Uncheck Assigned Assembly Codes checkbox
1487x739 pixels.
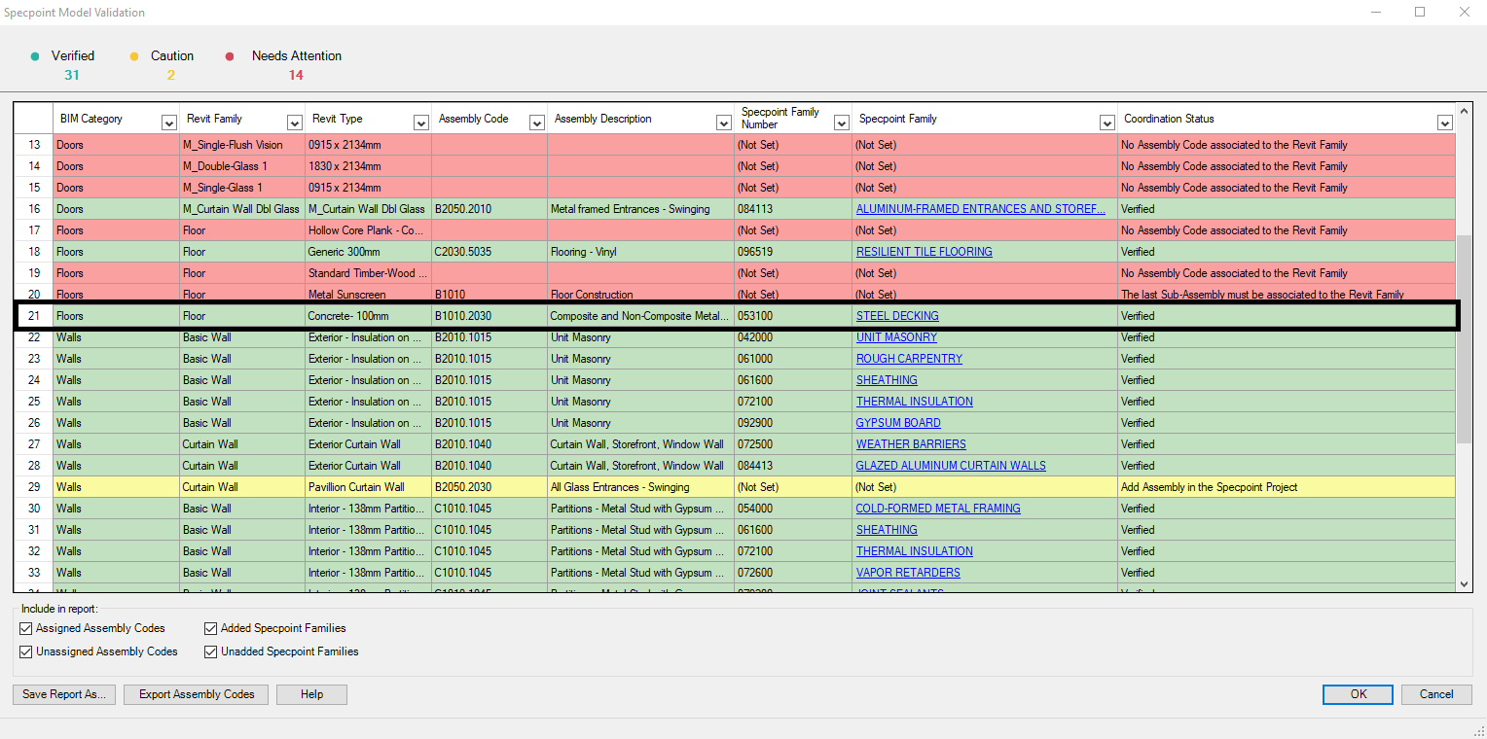(26, 629)
